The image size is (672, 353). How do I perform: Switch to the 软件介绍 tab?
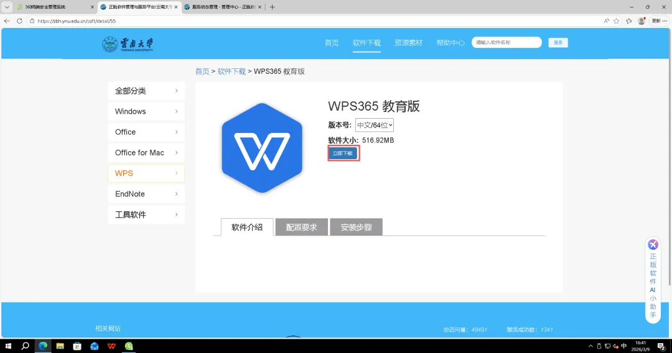(247, 227)
